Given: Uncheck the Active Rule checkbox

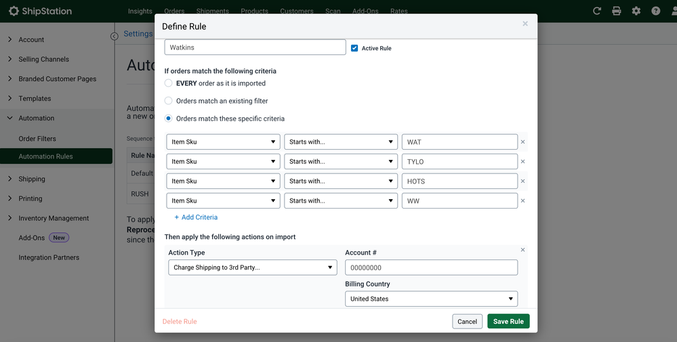Looking at the screenshot, I should 354,48.
